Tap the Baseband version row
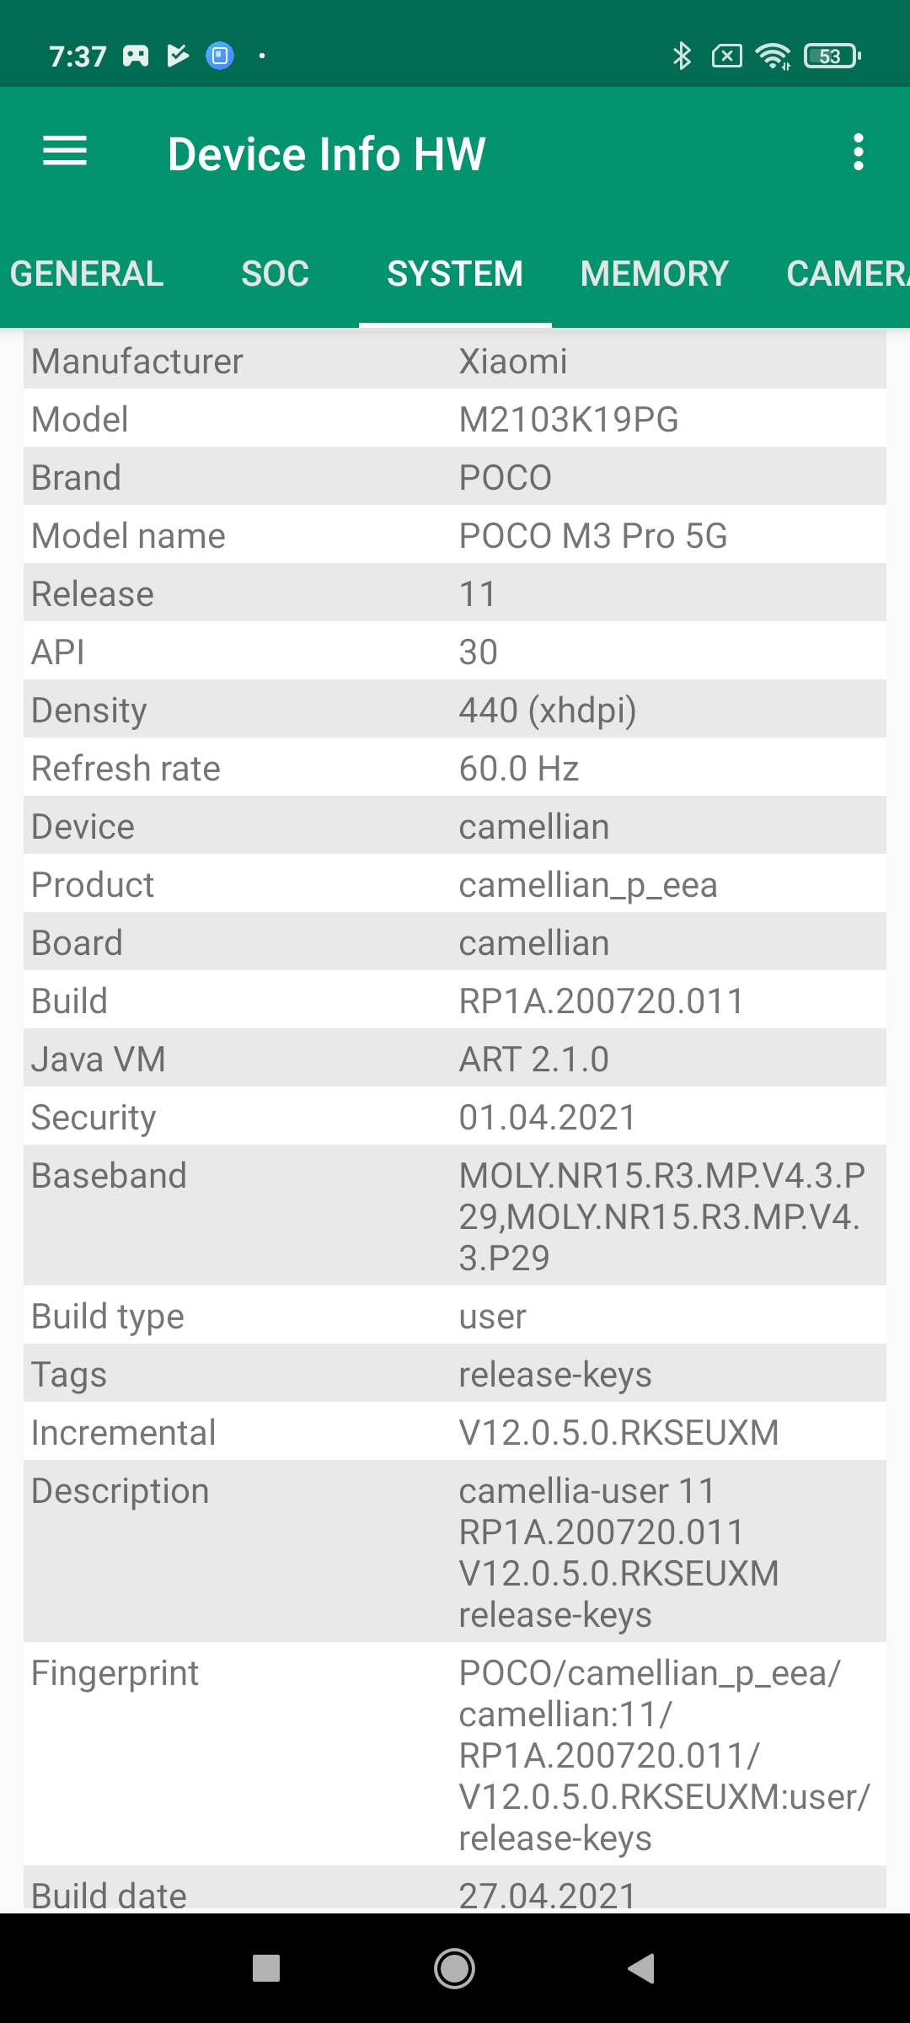The height and width of the screenshot is (2023, 910). click(455, 1215)
